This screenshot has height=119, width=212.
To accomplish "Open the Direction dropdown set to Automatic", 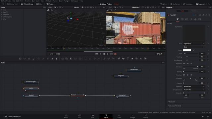I will click(x=194, y=87).
